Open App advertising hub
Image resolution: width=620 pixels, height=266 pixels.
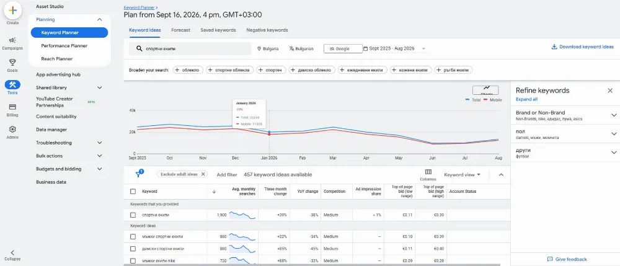58,74
